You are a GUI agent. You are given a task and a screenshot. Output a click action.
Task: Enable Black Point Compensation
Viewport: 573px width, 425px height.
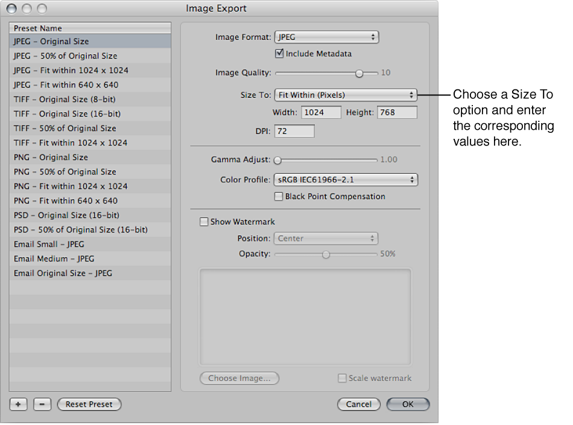(279, 196)
